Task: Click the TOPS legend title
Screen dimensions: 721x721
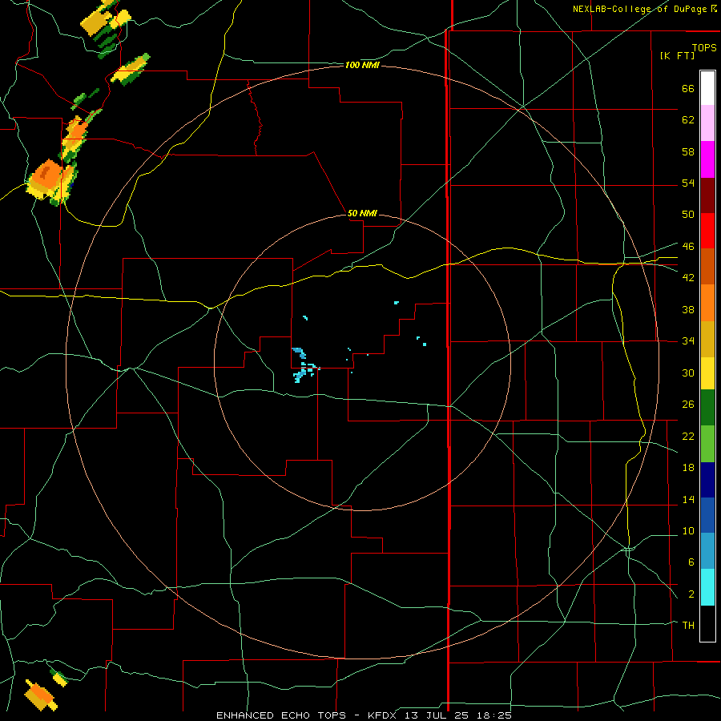Action: point(704,48)
